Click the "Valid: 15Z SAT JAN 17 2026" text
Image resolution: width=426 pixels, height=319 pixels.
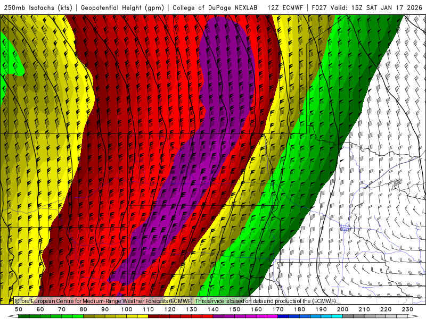point(376,7)
